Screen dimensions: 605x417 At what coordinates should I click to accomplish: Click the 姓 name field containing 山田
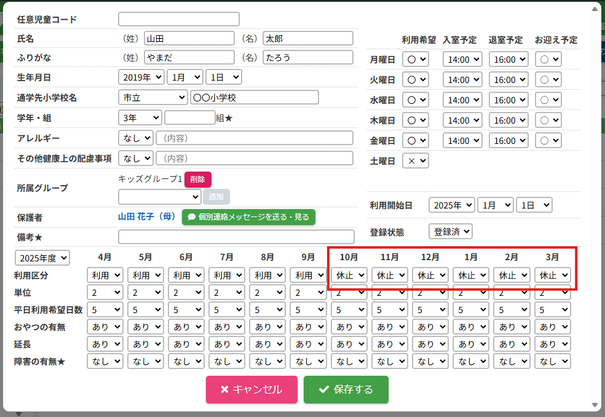189,38
